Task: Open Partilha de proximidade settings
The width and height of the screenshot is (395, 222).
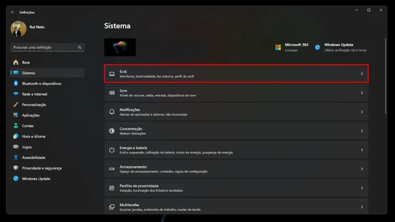Action: click(x=236, y=187)
